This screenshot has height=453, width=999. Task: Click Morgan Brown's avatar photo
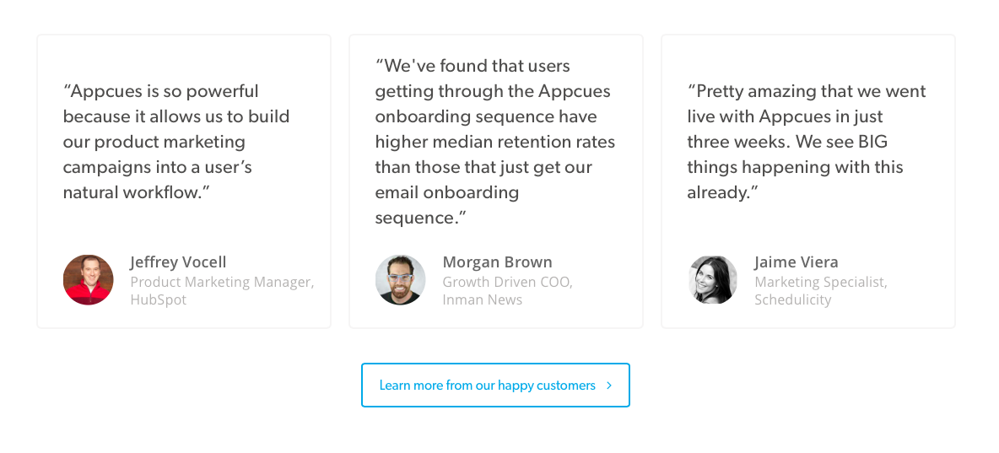pyautogui.click(x=401, y=280)
